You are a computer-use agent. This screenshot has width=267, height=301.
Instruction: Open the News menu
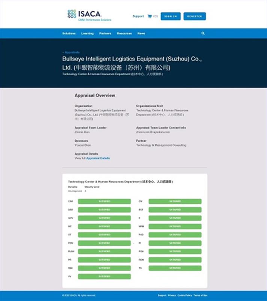141,33
